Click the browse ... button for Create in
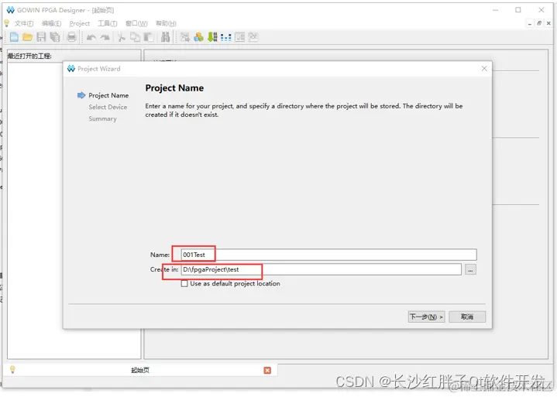 (x=470, y=269)
